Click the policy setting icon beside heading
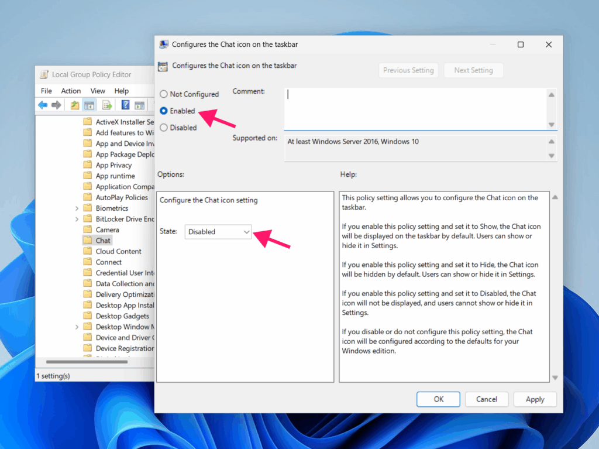The width and height of the screenshot is (599, 449). [x=163, y=66]
